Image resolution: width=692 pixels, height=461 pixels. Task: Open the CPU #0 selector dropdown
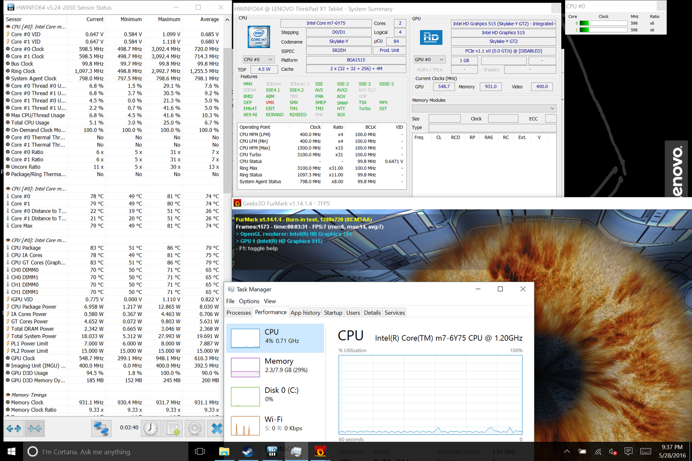(258, 60)
